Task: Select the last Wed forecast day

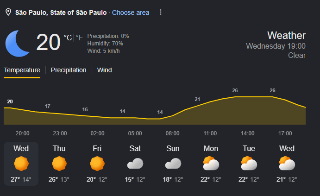Action: (x=287, y=164)
